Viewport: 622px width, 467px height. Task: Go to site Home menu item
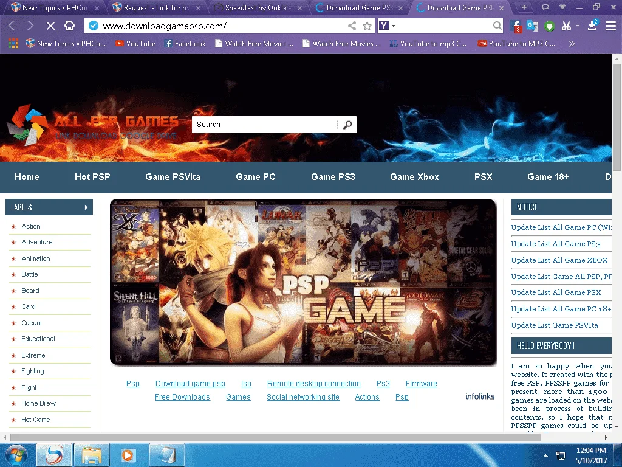[x=27, y=177]
